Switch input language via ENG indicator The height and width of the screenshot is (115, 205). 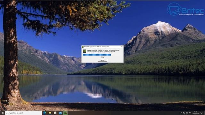coord(190,113)
